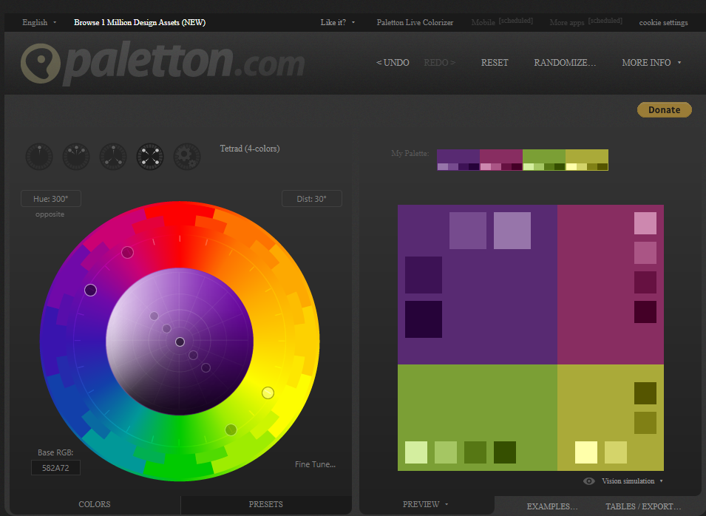Click the RANDOMIZE button

pyautogui.click(x=565, y=63)
